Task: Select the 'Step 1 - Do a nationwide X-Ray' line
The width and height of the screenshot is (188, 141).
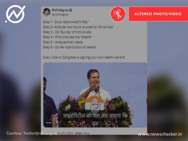Action: tap(66, 22)
